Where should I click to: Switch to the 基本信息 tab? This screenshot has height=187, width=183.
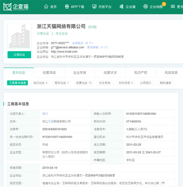click(19, 73)
